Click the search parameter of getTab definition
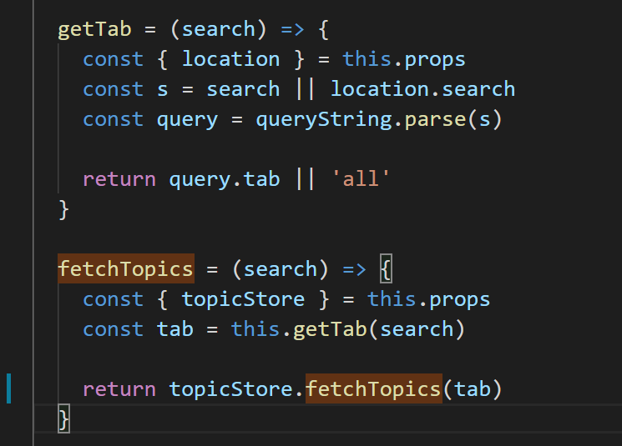 click(x=219, y=29)
